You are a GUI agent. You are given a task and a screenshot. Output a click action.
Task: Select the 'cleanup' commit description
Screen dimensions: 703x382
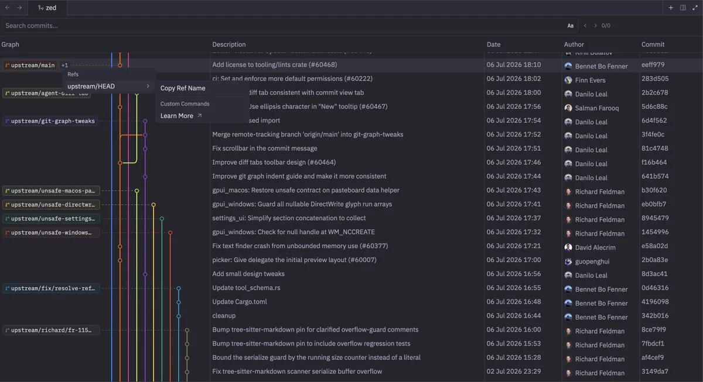click(x=224, y=316)
